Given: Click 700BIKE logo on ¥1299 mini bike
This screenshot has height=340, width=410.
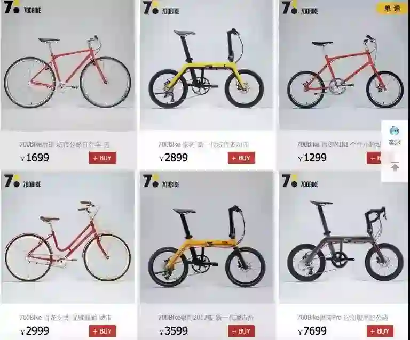Looking at the screenshot, I should click(300, 7).
